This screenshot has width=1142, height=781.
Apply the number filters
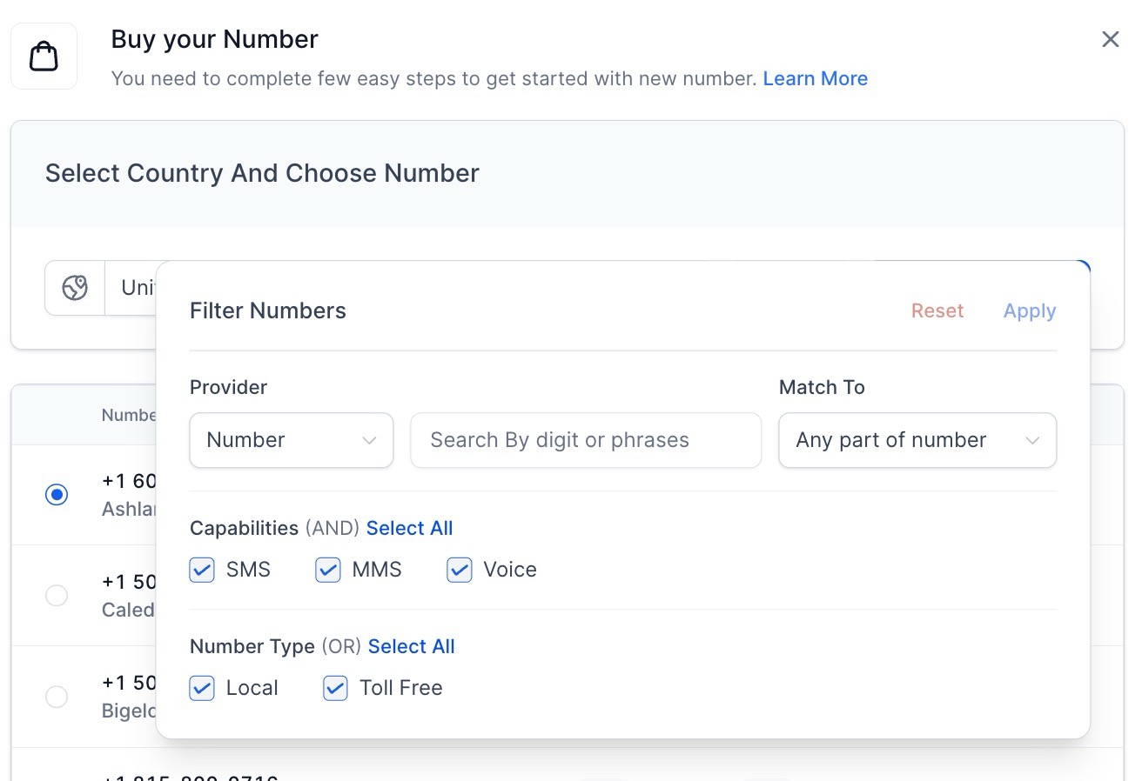[1029, 311]
